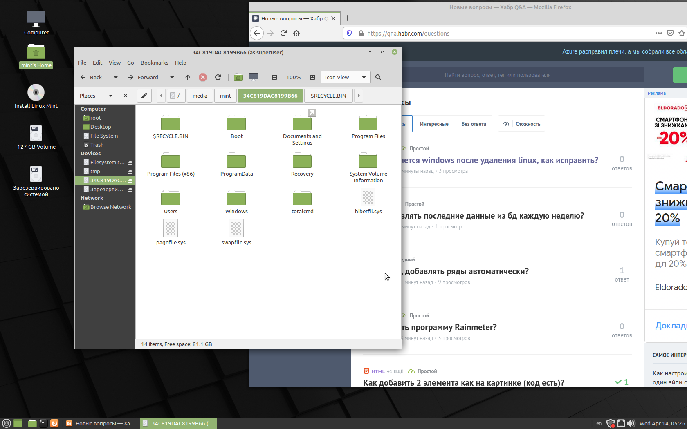Zoom in in file manager
This screenshot has height=429, width=687.
tap(312, 77)
